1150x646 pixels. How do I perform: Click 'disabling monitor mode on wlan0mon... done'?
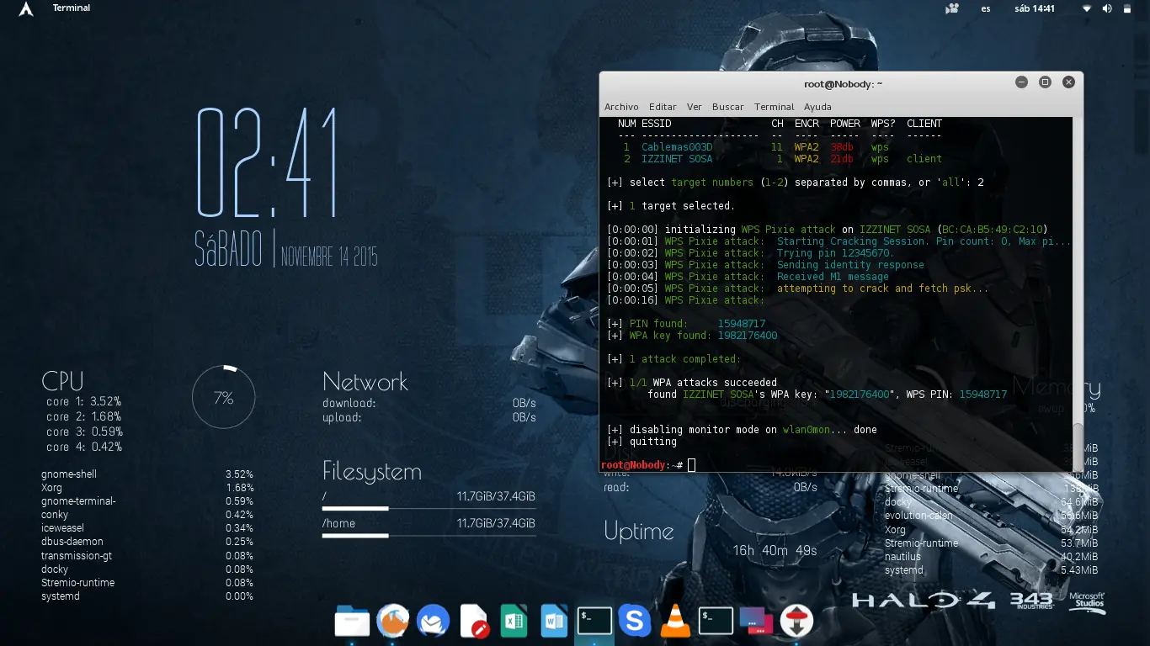tap(753, 430)
